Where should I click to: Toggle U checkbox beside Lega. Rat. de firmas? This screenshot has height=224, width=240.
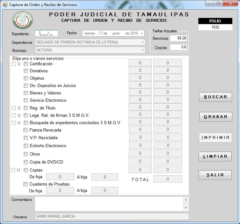pos(14,115)
